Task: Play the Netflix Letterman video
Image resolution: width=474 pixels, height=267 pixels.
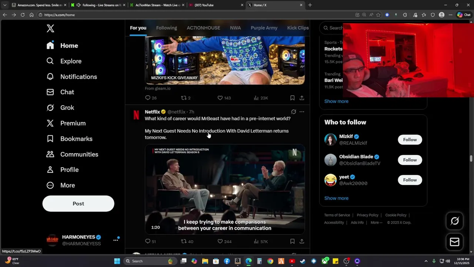Action: (x=225, y=189)
